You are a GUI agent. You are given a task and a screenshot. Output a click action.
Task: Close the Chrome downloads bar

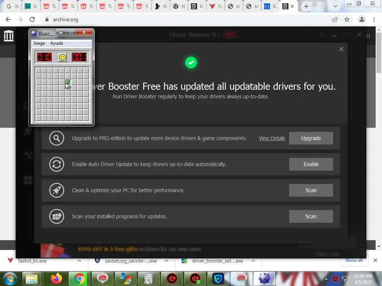coord(375,260)
